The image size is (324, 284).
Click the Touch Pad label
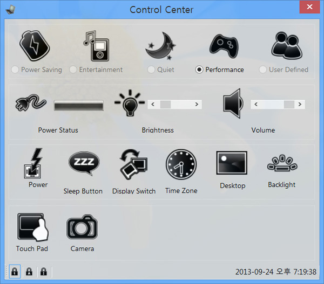(x=32, y=248)
